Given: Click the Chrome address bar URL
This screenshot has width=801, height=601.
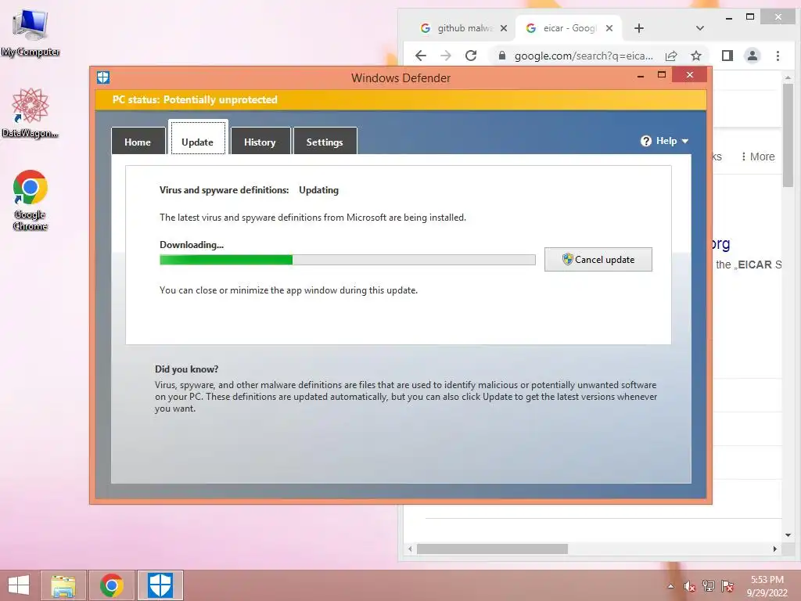Looking at the screenshot, I should 584,56.
